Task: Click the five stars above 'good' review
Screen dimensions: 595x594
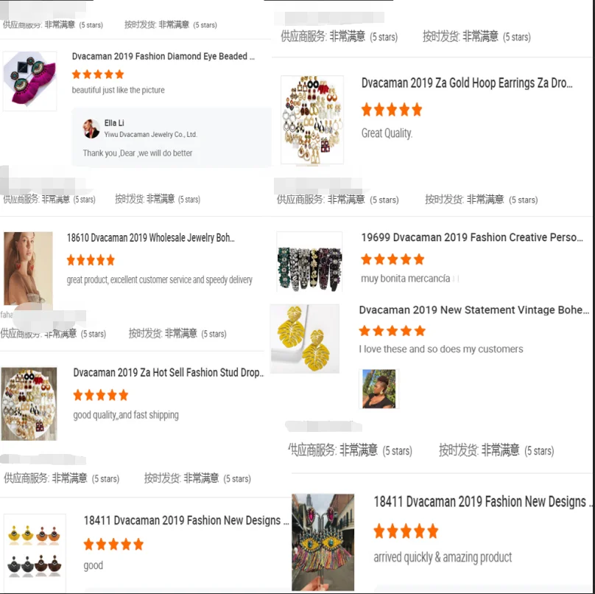Action: (x=113, y=544)
